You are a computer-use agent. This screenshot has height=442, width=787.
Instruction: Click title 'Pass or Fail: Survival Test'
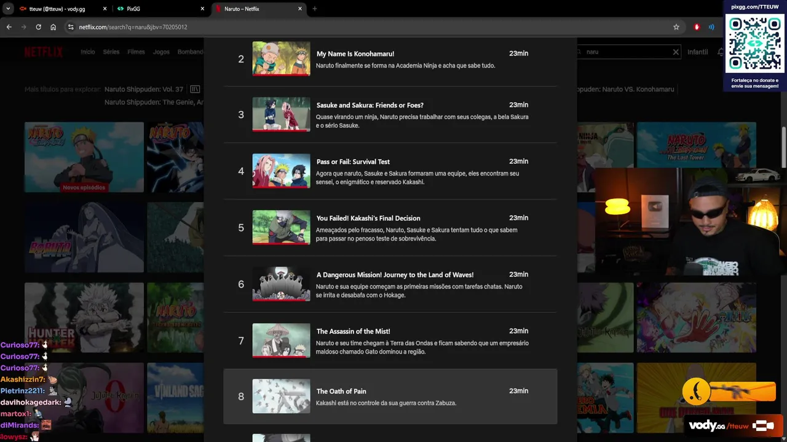[353, 161]
